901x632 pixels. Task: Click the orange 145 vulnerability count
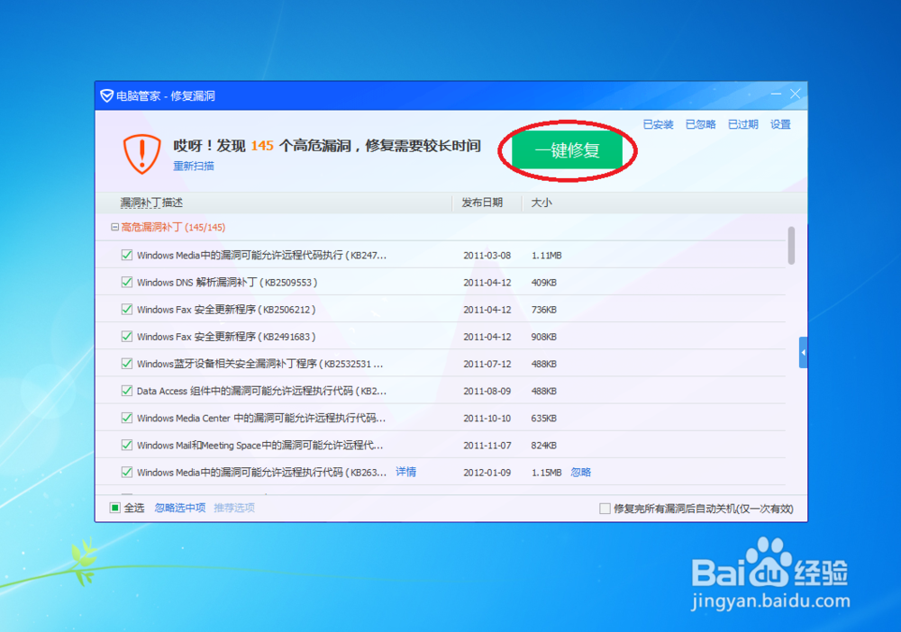pyautogui.click(x=262, y=146)
